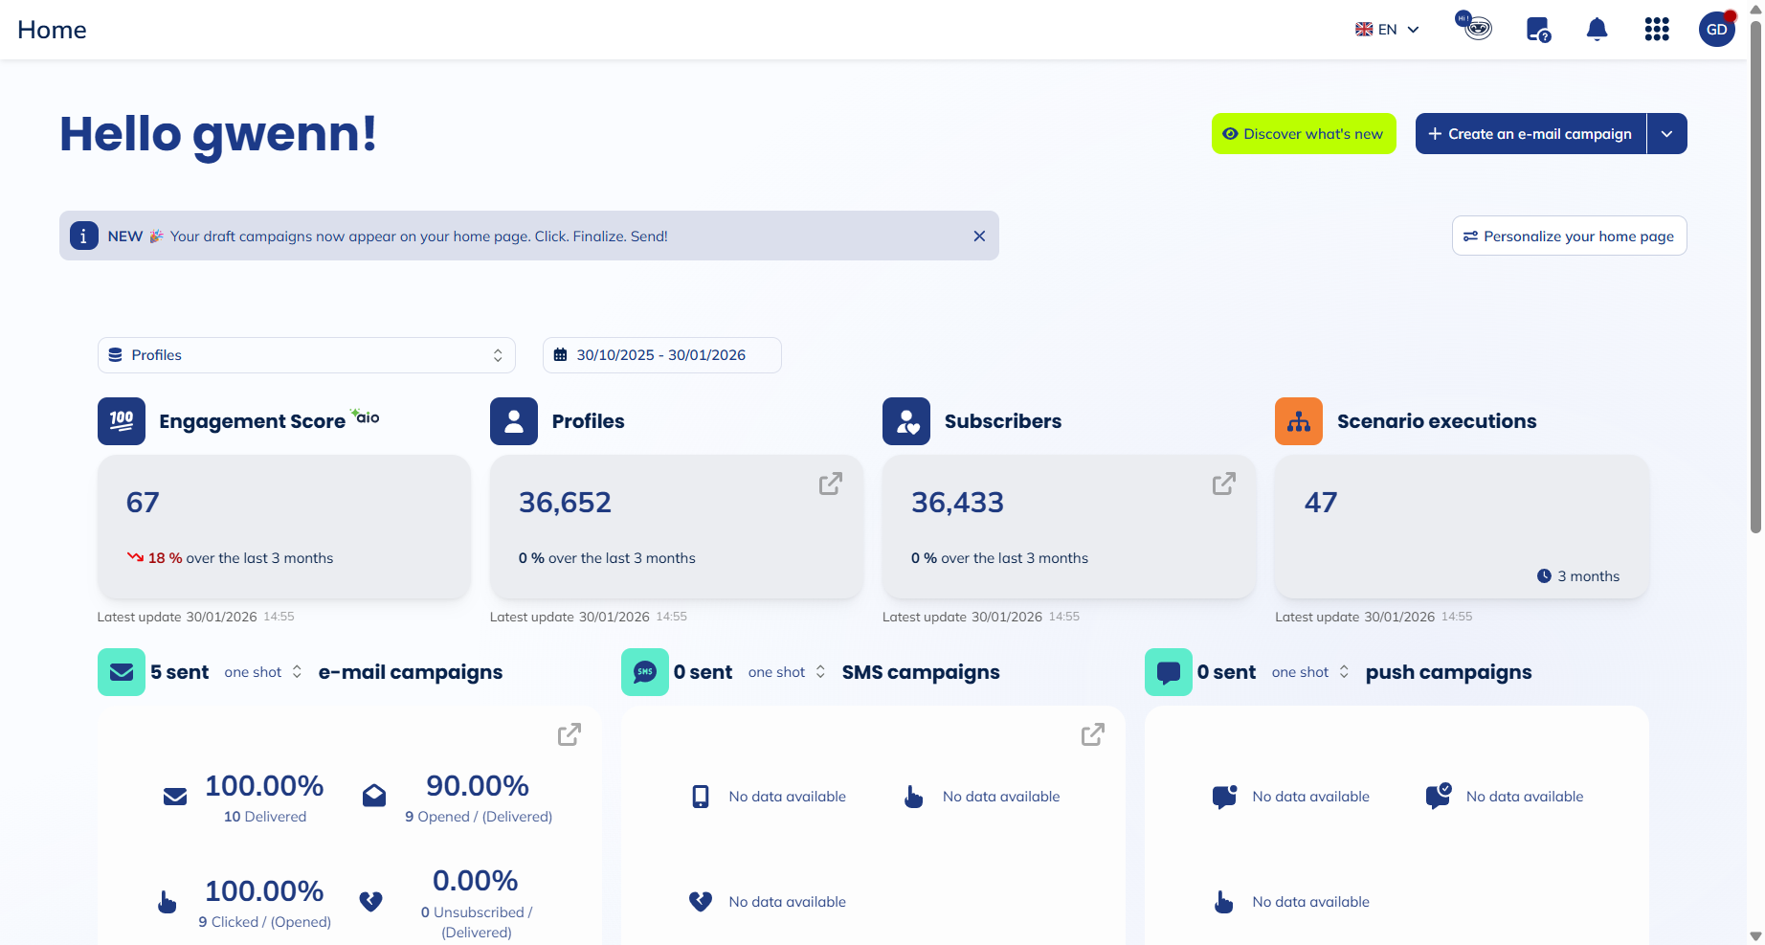This screenshot has height=945, width=1765.
Task: Click the GD user avatar
Action: pos(1716,30)
